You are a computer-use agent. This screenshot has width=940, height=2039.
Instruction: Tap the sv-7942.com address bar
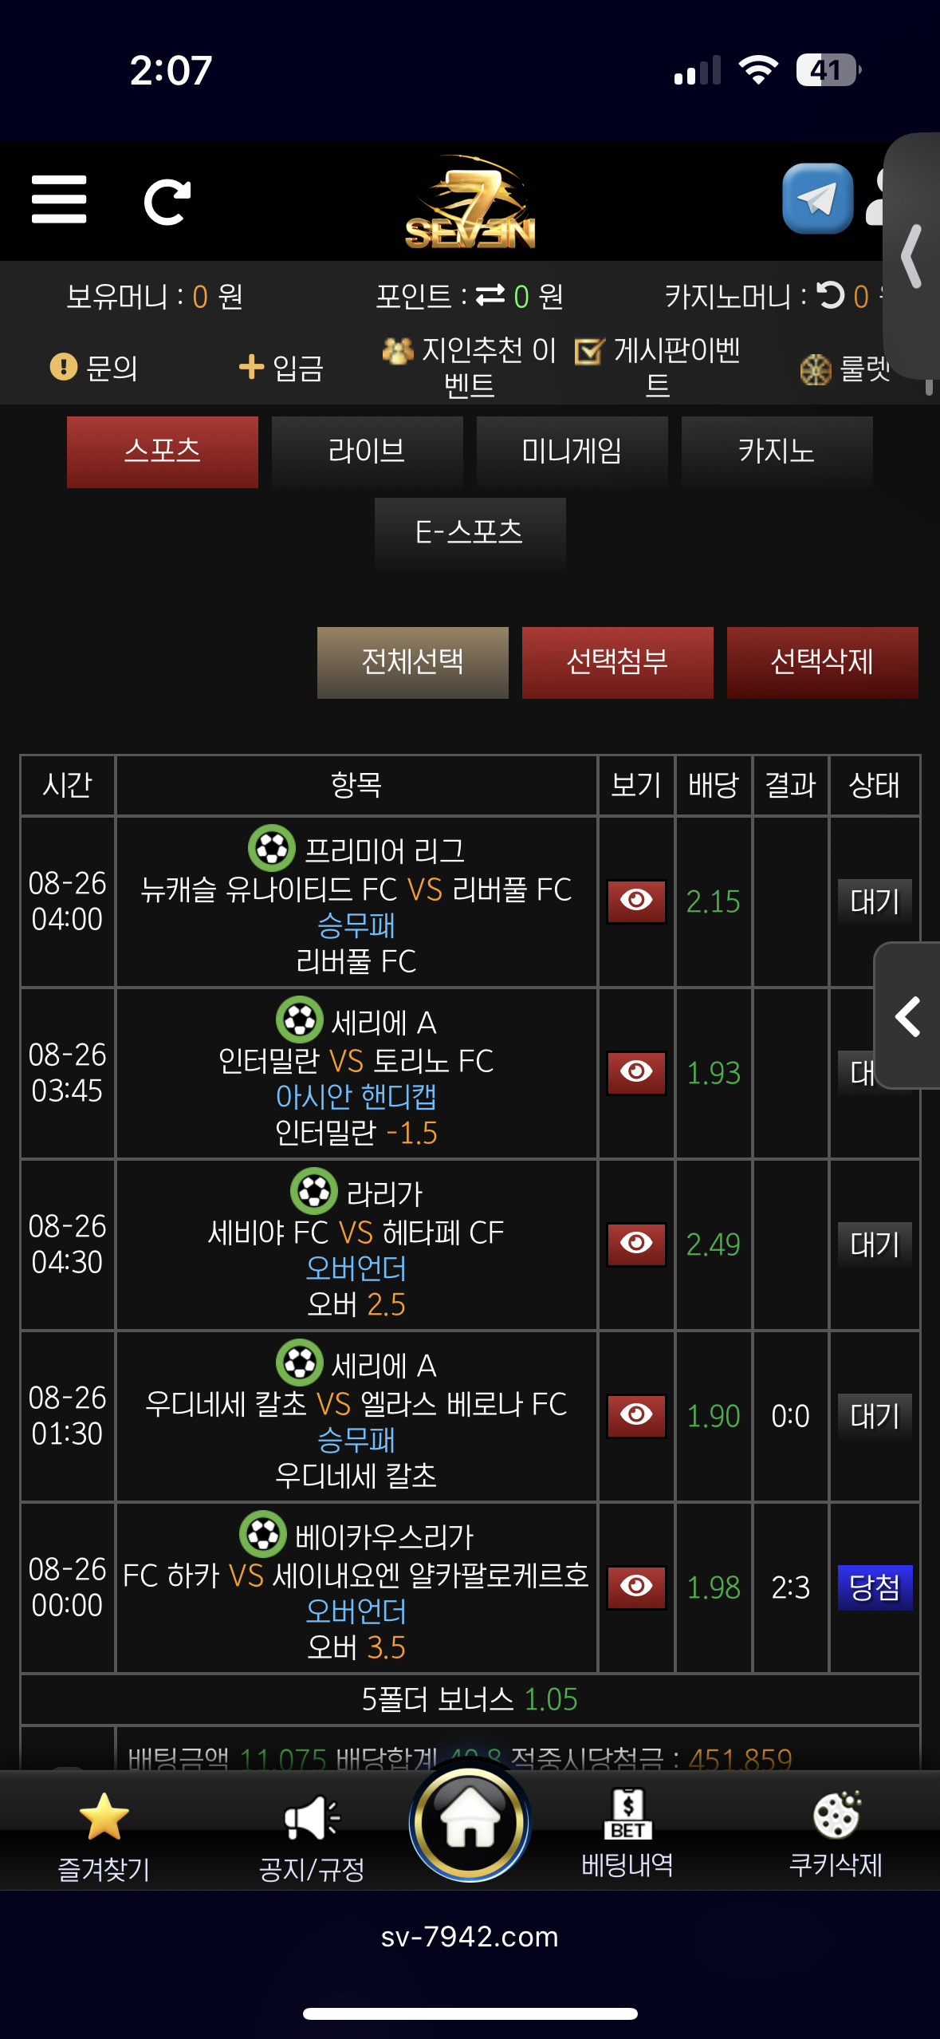pos(470,1936)
